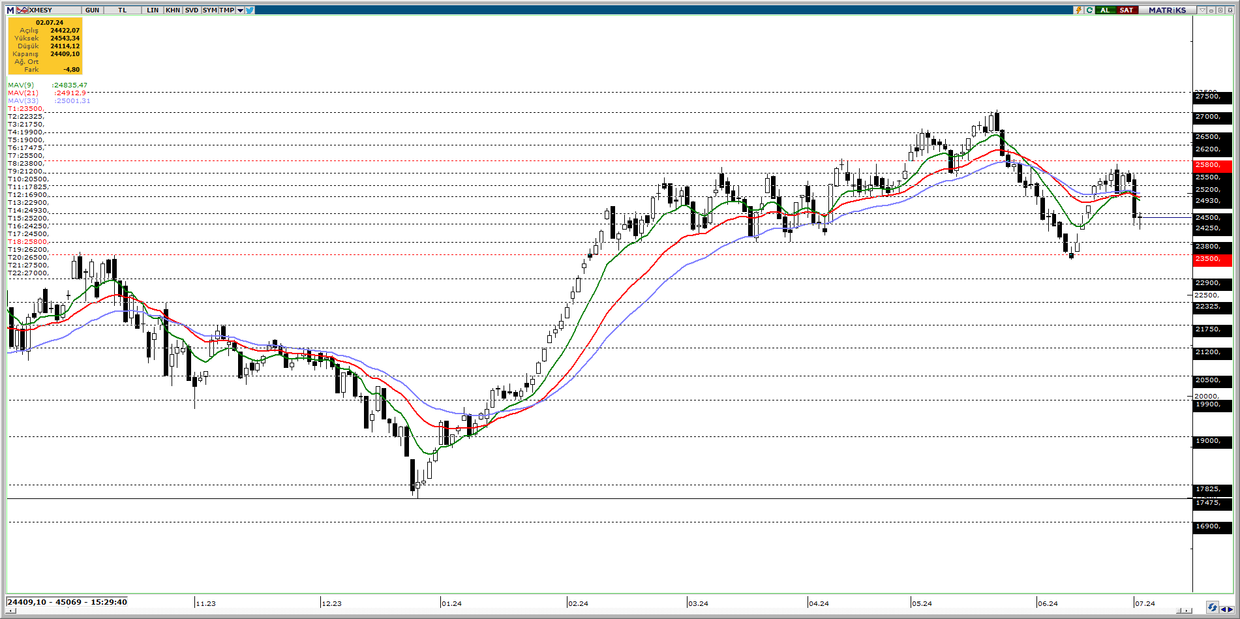The width and height of the screenshot is (1240, 619).
Task: Click the green AL buy button
Action: [x=1105, y=10]
